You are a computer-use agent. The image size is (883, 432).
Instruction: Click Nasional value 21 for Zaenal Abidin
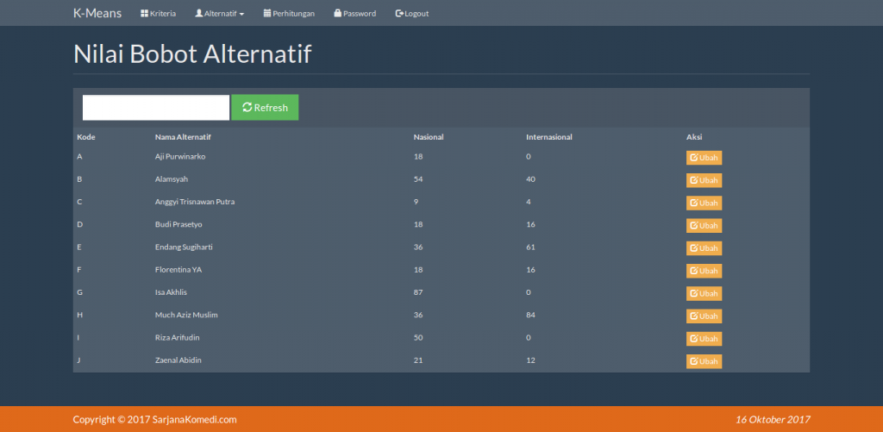[418, 360]
